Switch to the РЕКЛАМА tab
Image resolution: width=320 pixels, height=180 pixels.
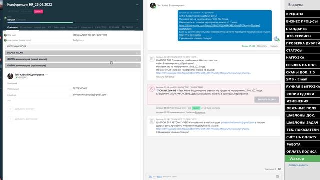tap(114, 27)
